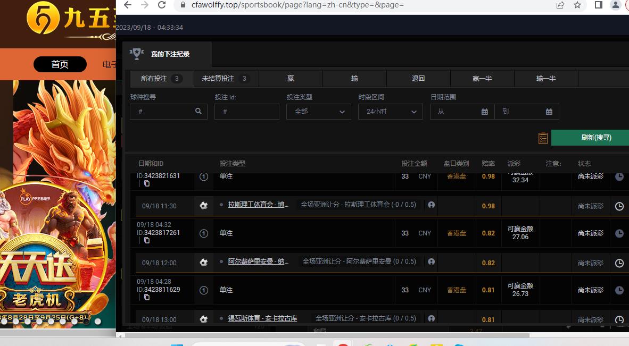Click circled 1 icon for bet 3423811629
The image size is (629, 346).
[x=203, y=290]
